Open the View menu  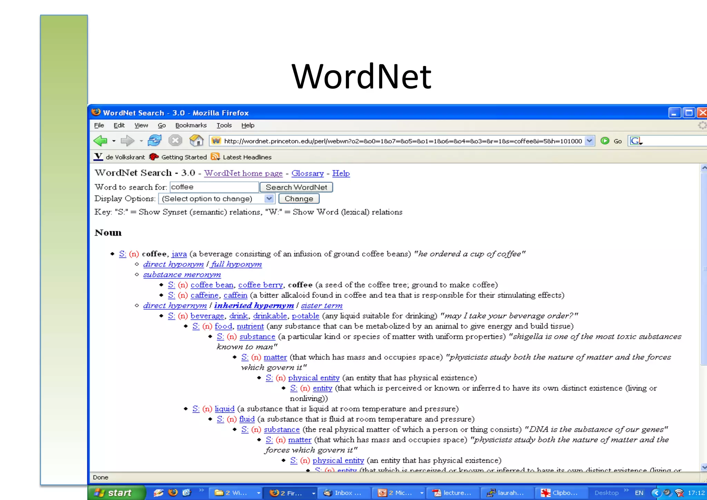click(141, 125)
